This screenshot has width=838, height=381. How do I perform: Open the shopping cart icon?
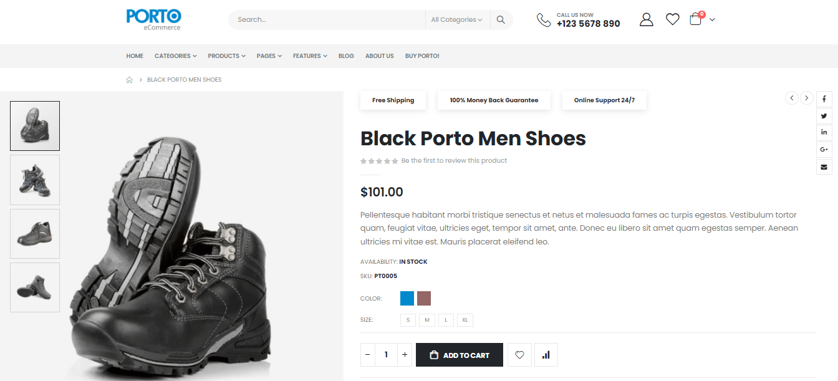pos(695,19)
